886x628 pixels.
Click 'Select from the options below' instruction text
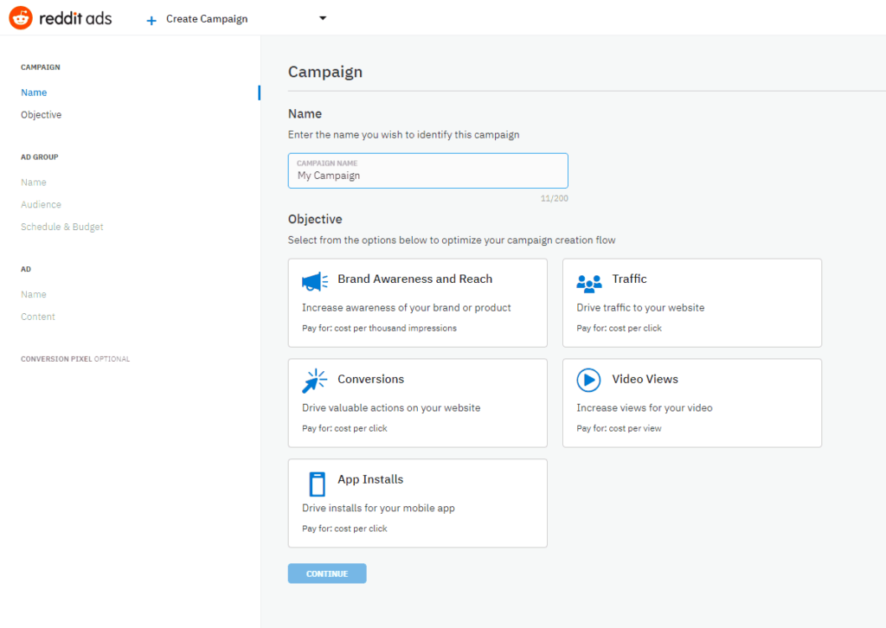click(452, 240)
